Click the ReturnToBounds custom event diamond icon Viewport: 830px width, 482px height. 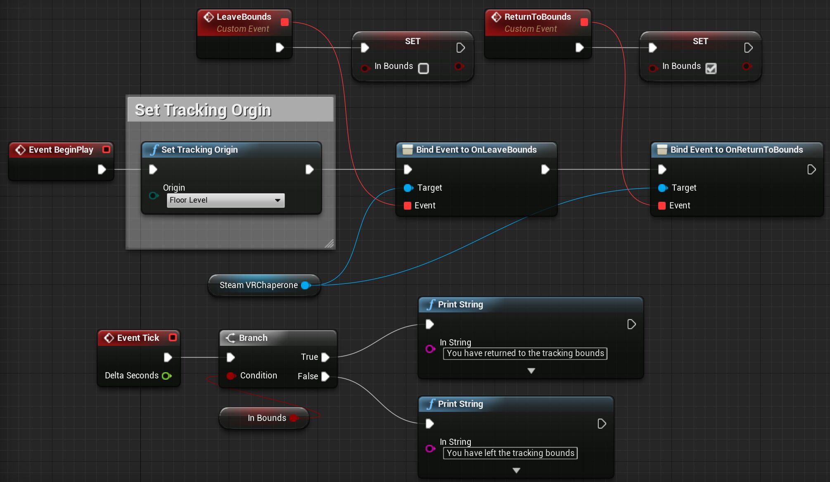[x=496, y=17]
